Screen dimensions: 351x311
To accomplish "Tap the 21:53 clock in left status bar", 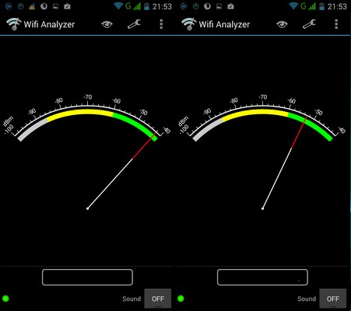I will [x=162, y=6].
